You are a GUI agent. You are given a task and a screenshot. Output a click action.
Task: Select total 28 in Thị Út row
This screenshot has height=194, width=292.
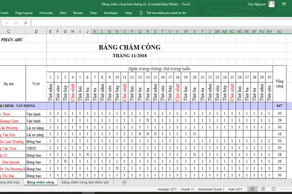pos(280,155)
